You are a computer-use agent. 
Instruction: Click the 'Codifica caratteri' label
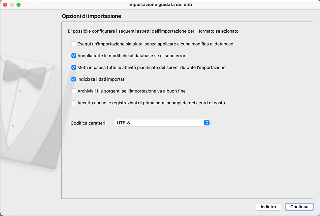[88, 123]
